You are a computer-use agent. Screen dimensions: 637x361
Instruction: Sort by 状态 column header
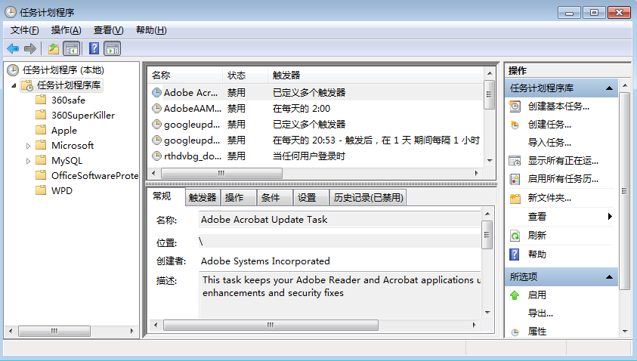(245, 75)
